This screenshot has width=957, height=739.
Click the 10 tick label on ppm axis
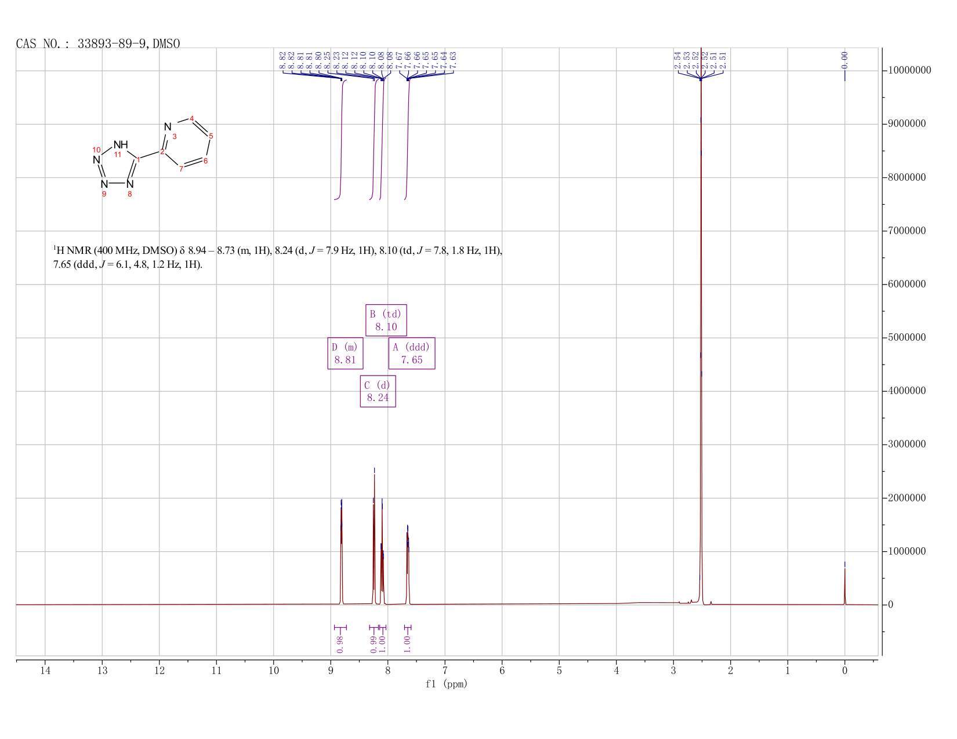(274, 671)
